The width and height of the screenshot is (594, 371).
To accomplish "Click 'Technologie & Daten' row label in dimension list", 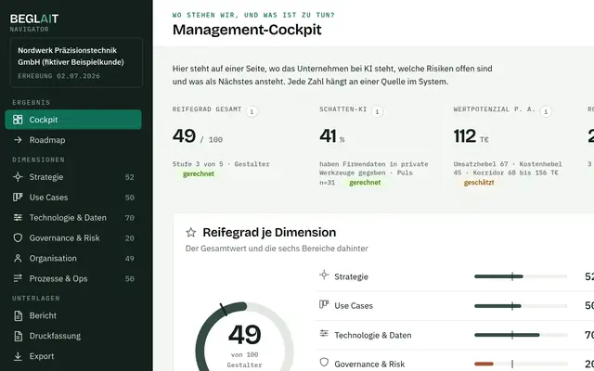I will 373,336.
